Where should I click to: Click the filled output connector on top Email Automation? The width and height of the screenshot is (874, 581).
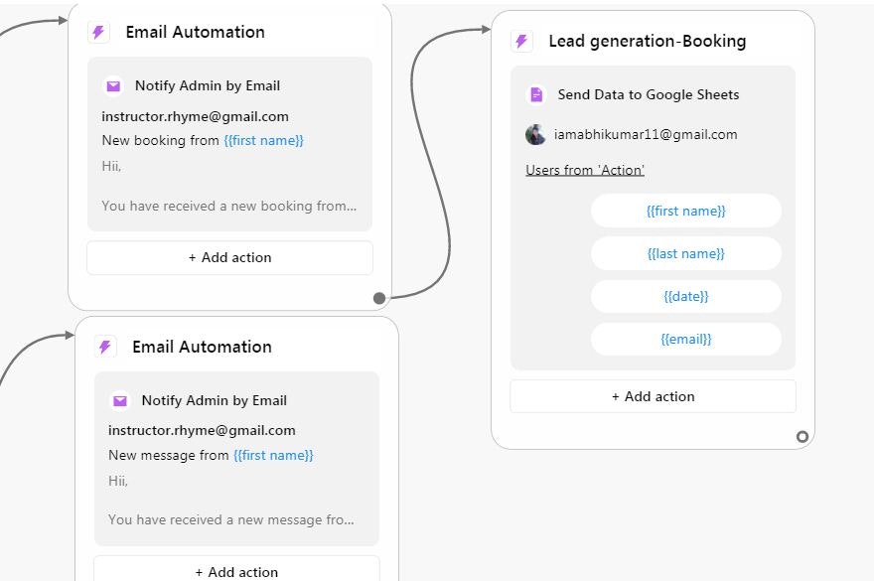tap(379, 298)
